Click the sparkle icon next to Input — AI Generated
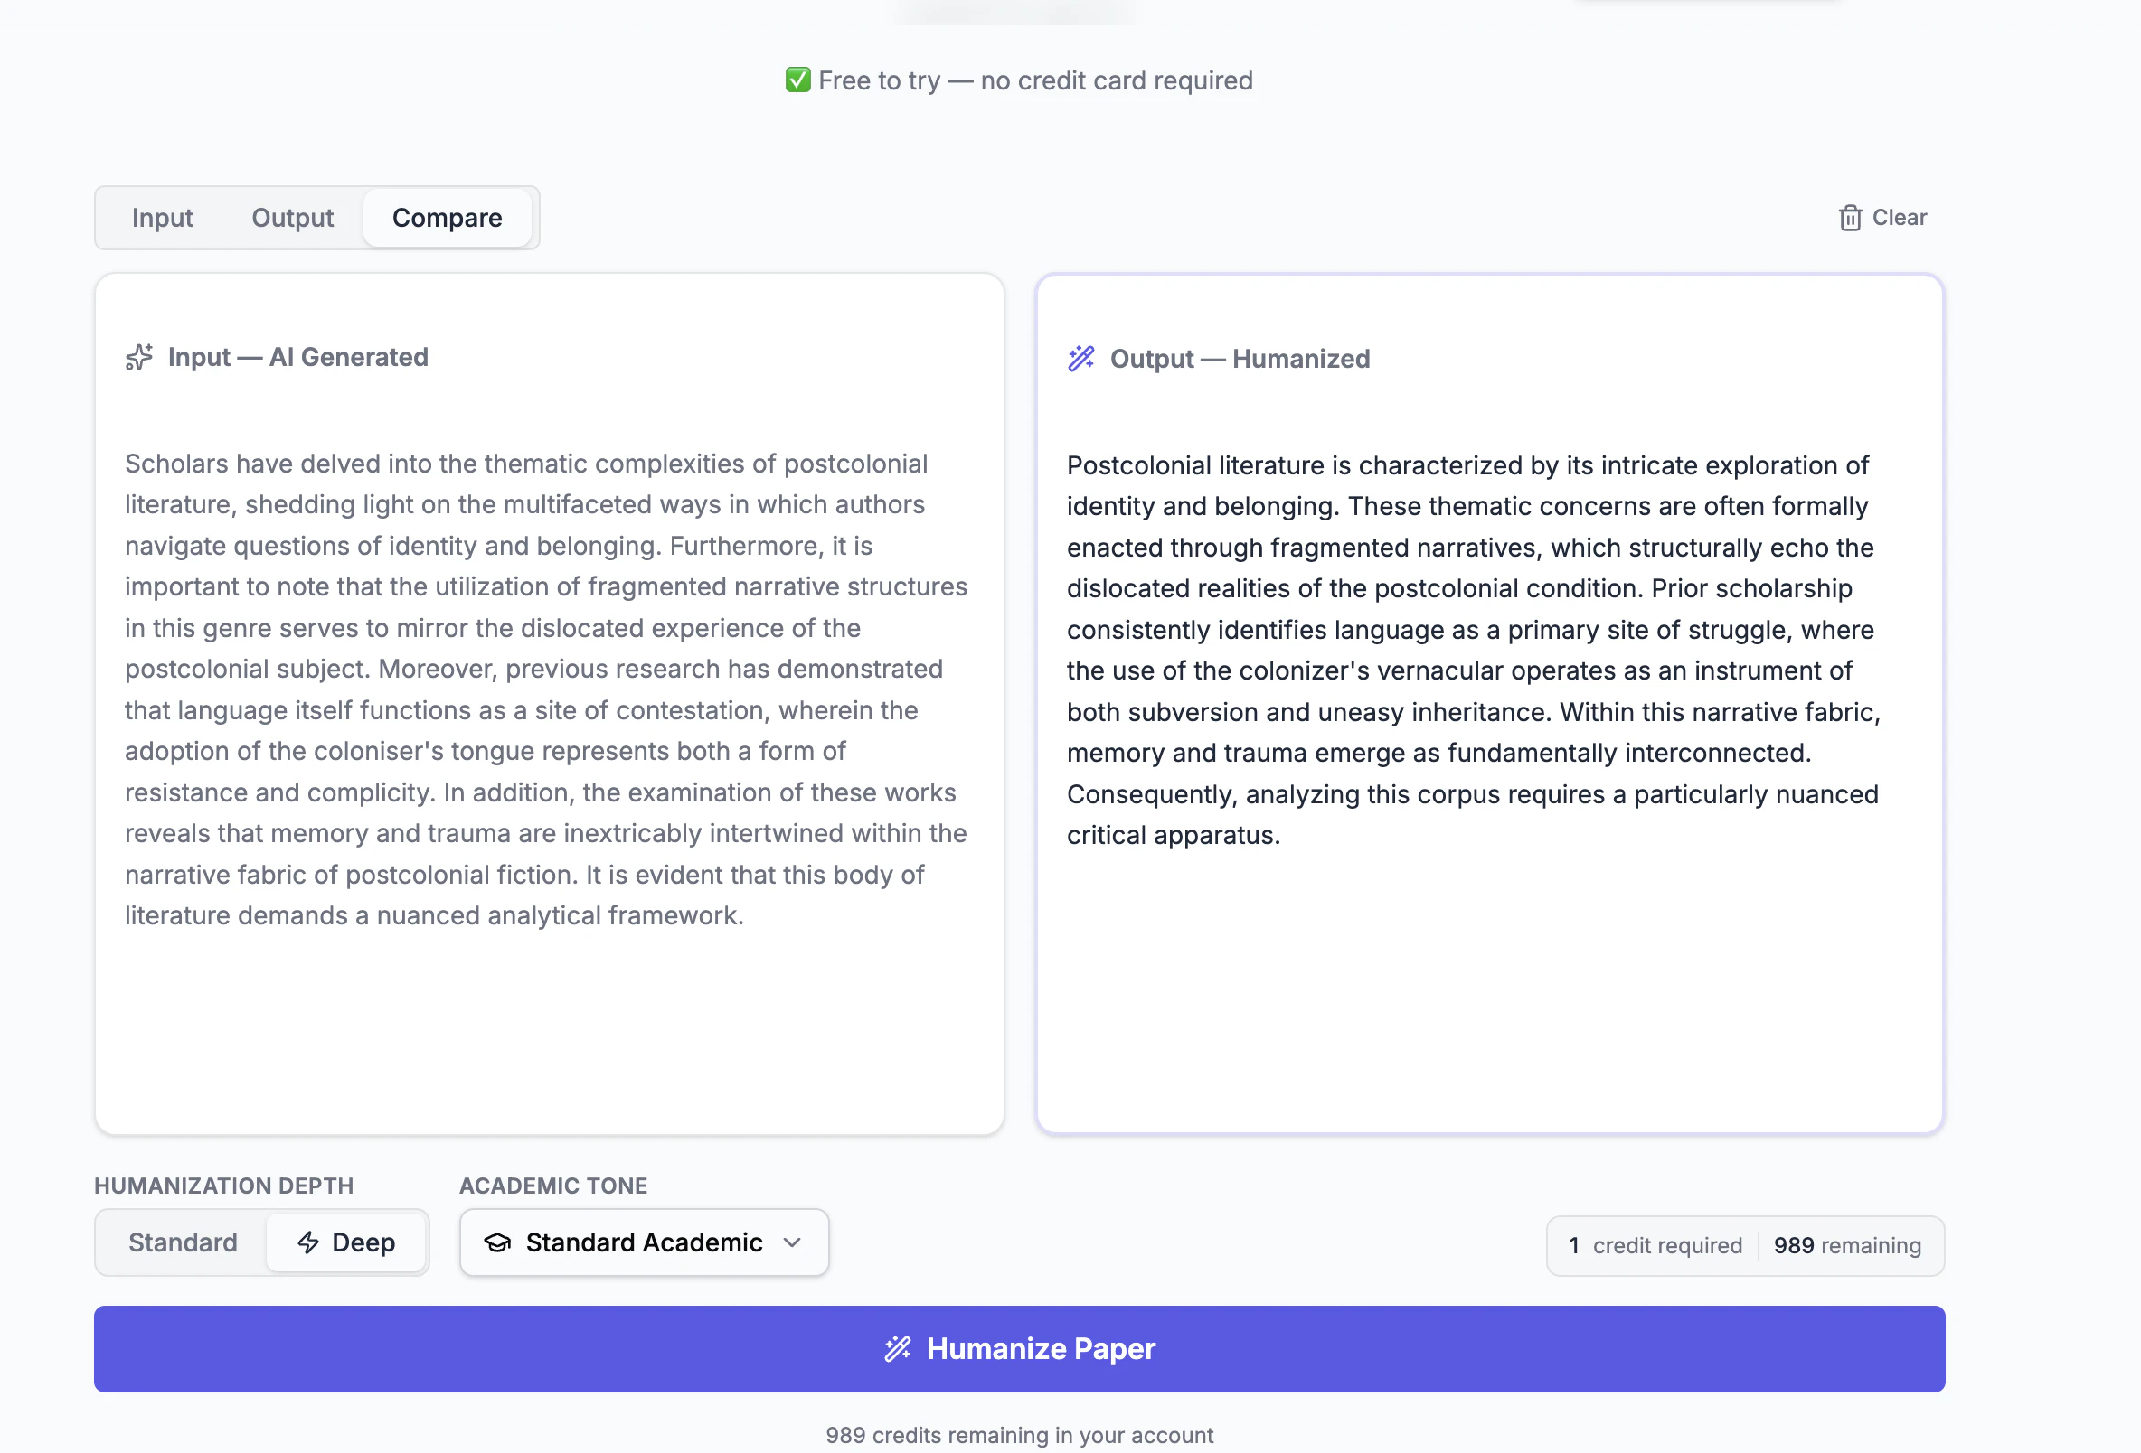 (139, 357)
